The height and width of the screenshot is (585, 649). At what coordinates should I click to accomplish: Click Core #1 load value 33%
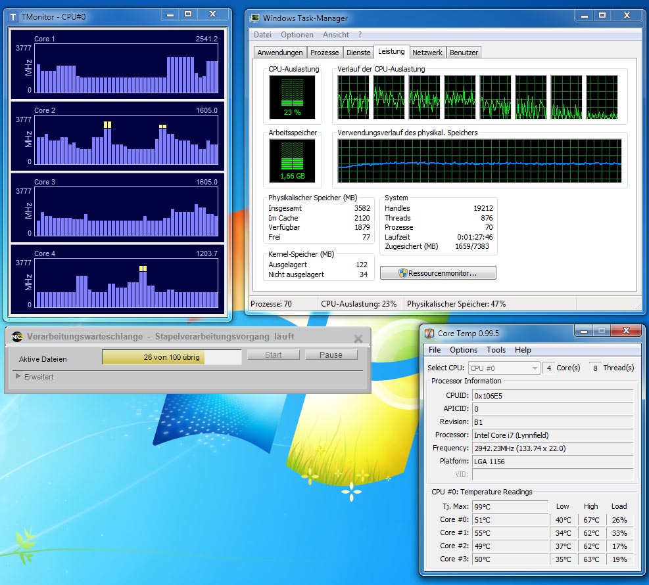[x=619, y=533]
